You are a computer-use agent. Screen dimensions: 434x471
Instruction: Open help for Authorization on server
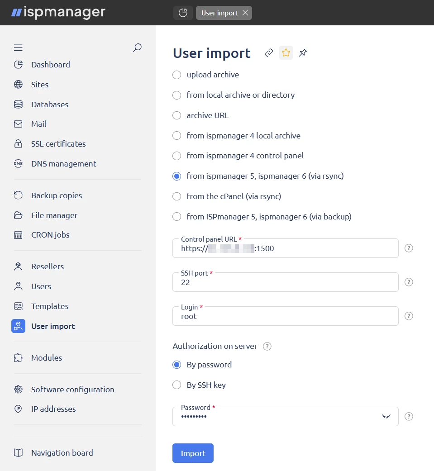pos(267,346)
